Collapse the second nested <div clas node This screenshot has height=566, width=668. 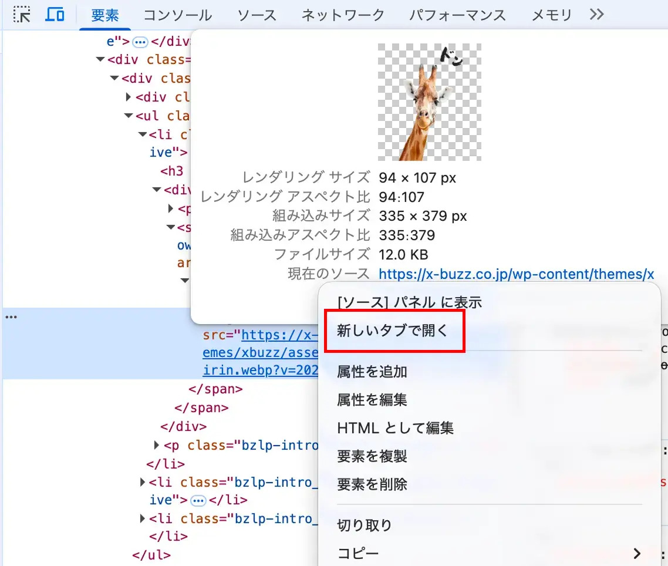coord(114,78)
